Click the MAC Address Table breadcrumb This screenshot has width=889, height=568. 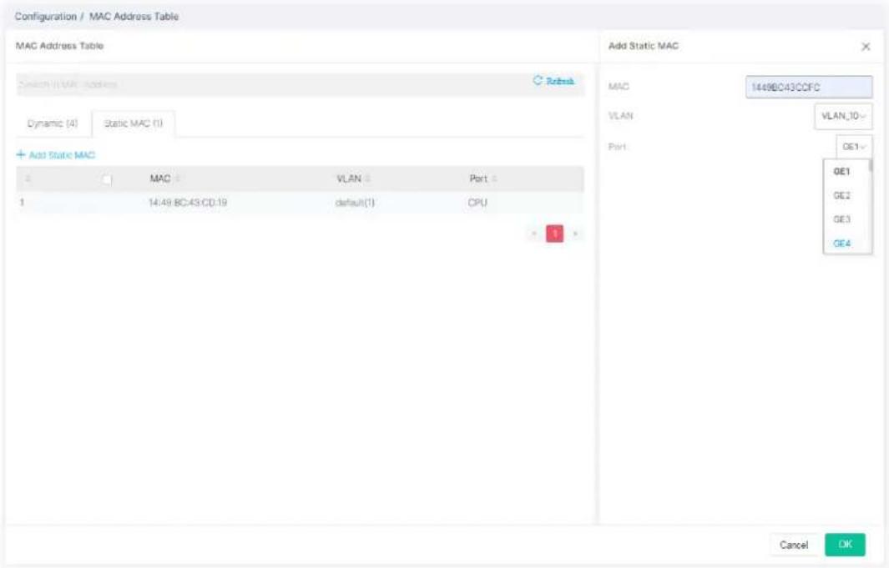tap(134, 17)
